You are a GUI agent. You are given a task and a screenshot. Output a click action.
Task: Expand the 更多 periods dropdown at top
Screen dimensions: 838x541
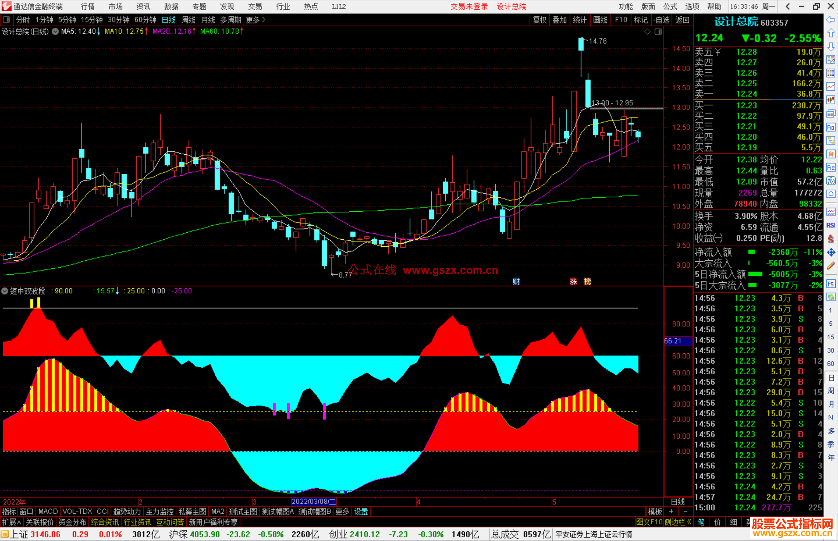(x=256, y=20)
